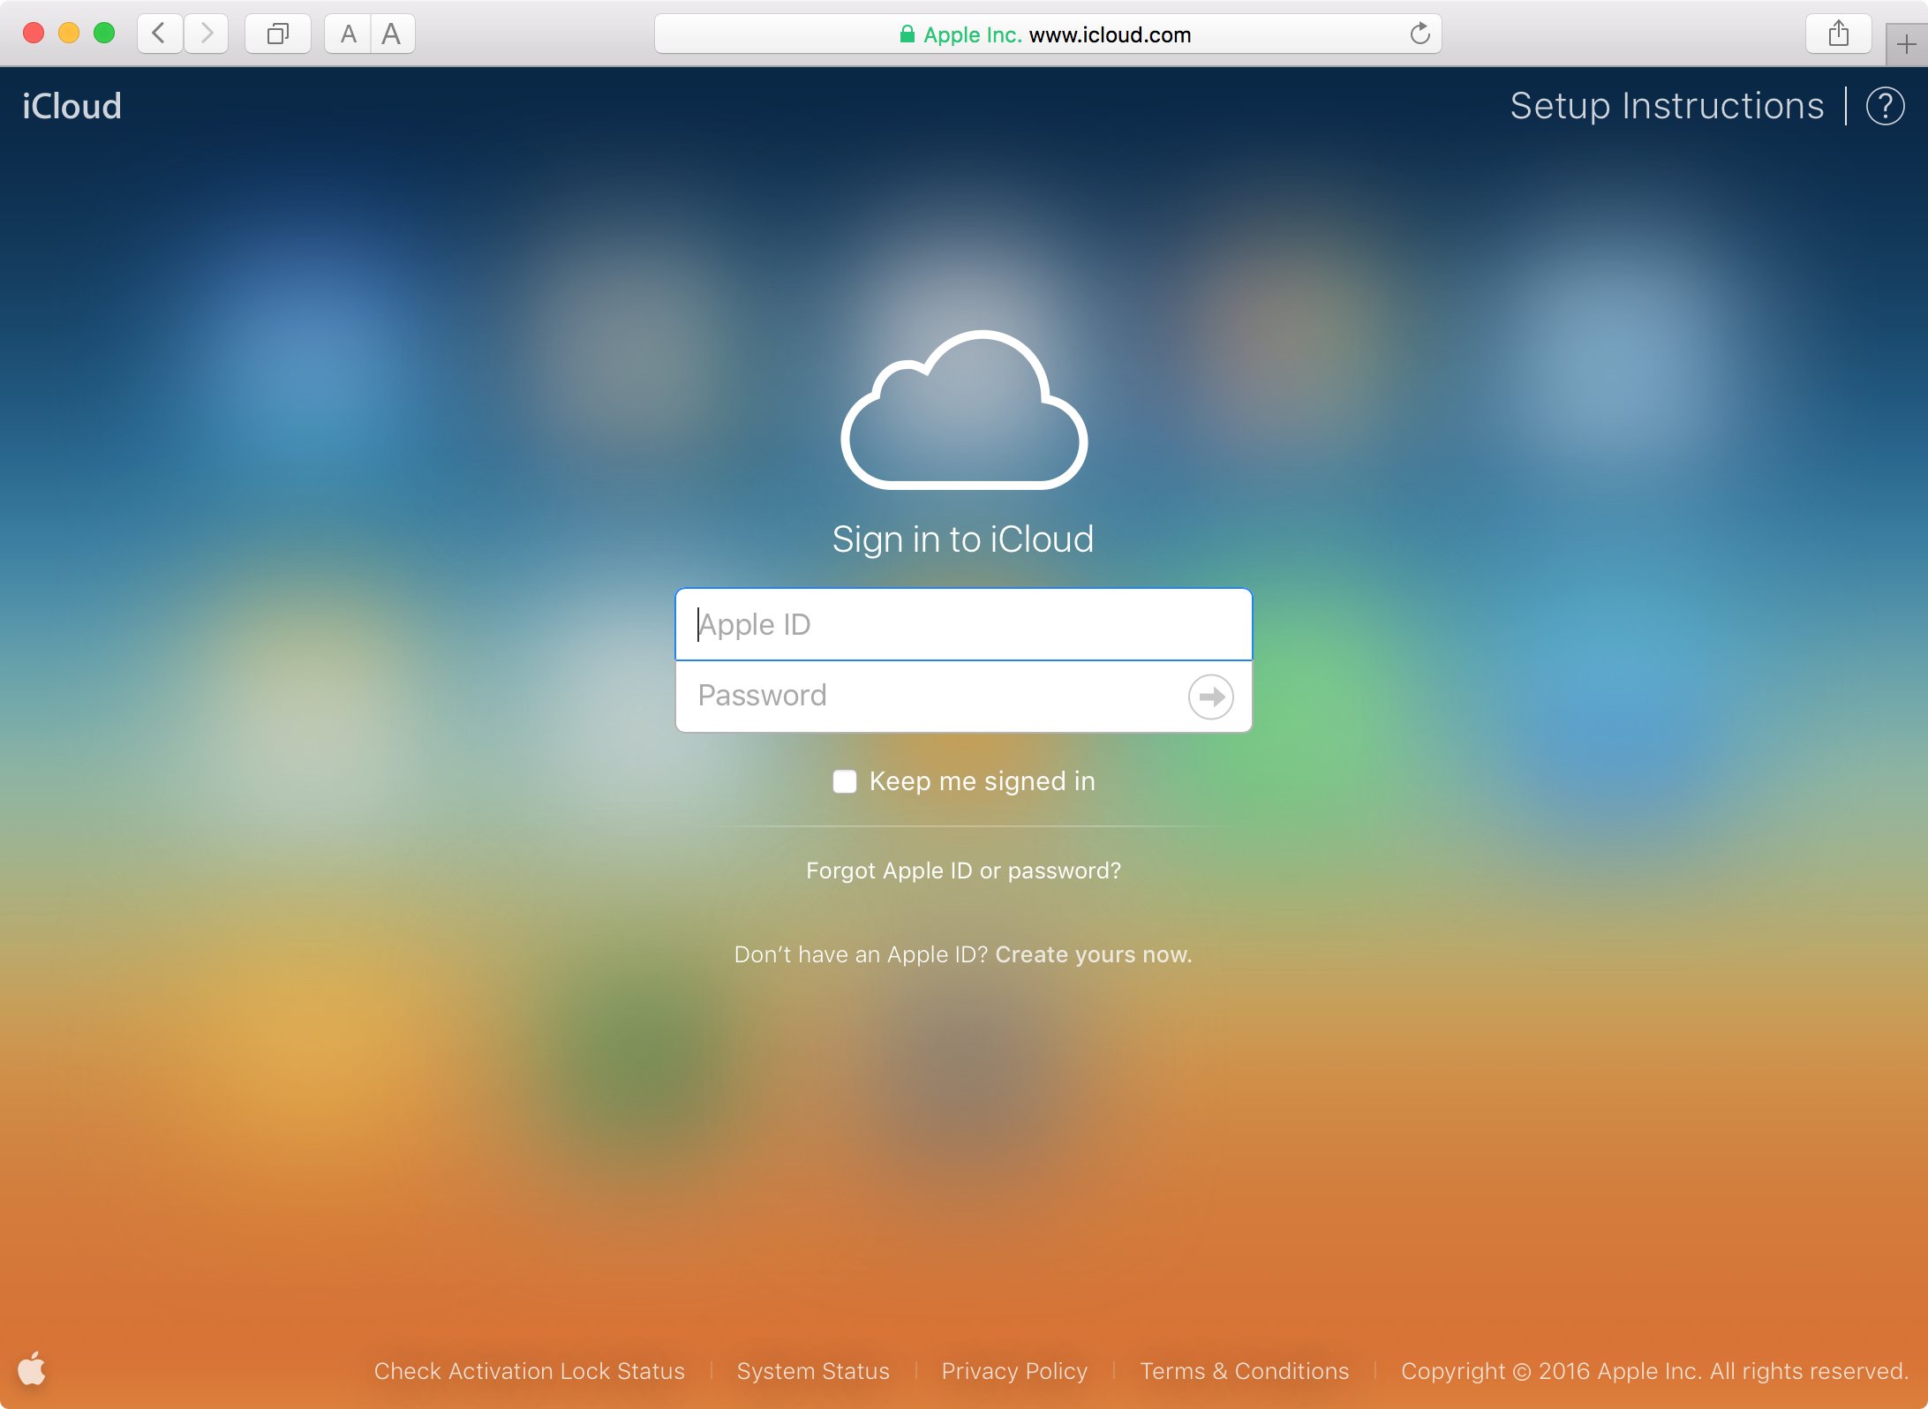This screenshot has height=1409, width=1928.
Task: Submit sign-in with the arrow button
Action: click(x=1210, y=697)
